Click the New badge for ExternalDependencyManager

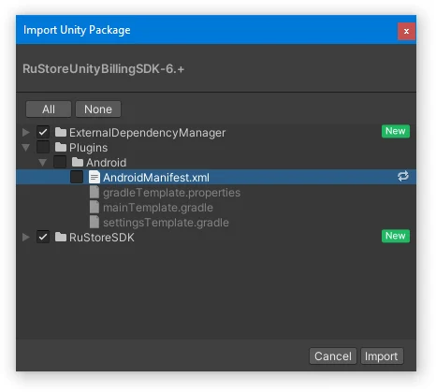click(x=396, y=131)
